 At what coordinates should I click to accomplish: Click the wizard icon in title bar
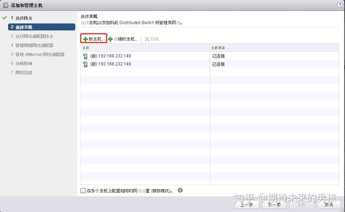(6, 5)
